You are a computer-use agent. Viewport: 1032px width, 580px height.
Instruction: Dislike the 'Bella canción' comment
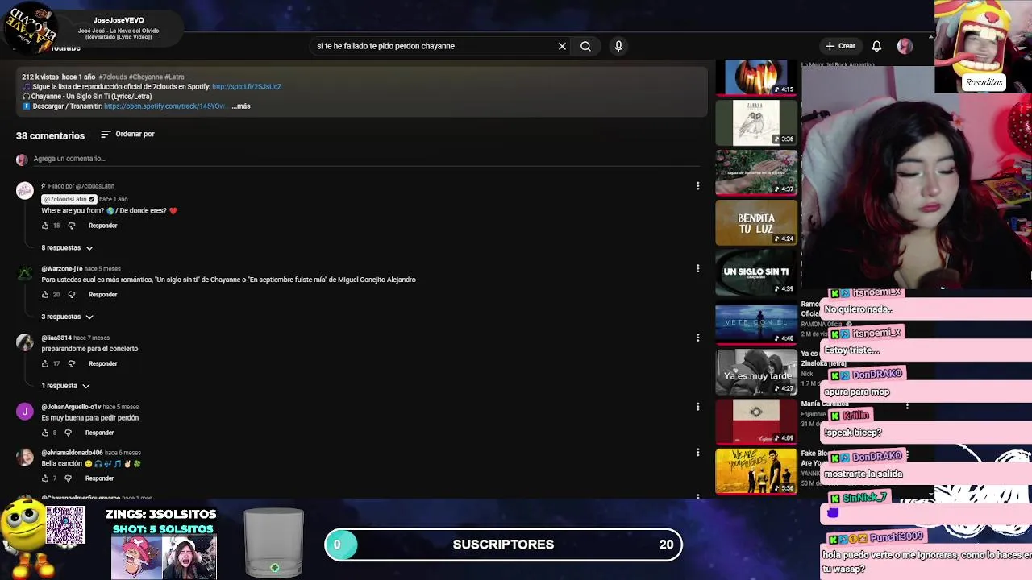[69, 478]
